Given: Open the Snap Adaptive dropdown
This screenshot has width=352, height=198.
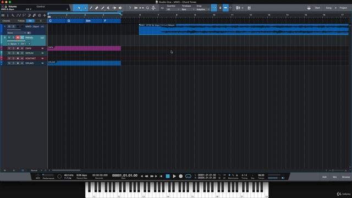Looking at the screenshot, I should coord(202,9).
